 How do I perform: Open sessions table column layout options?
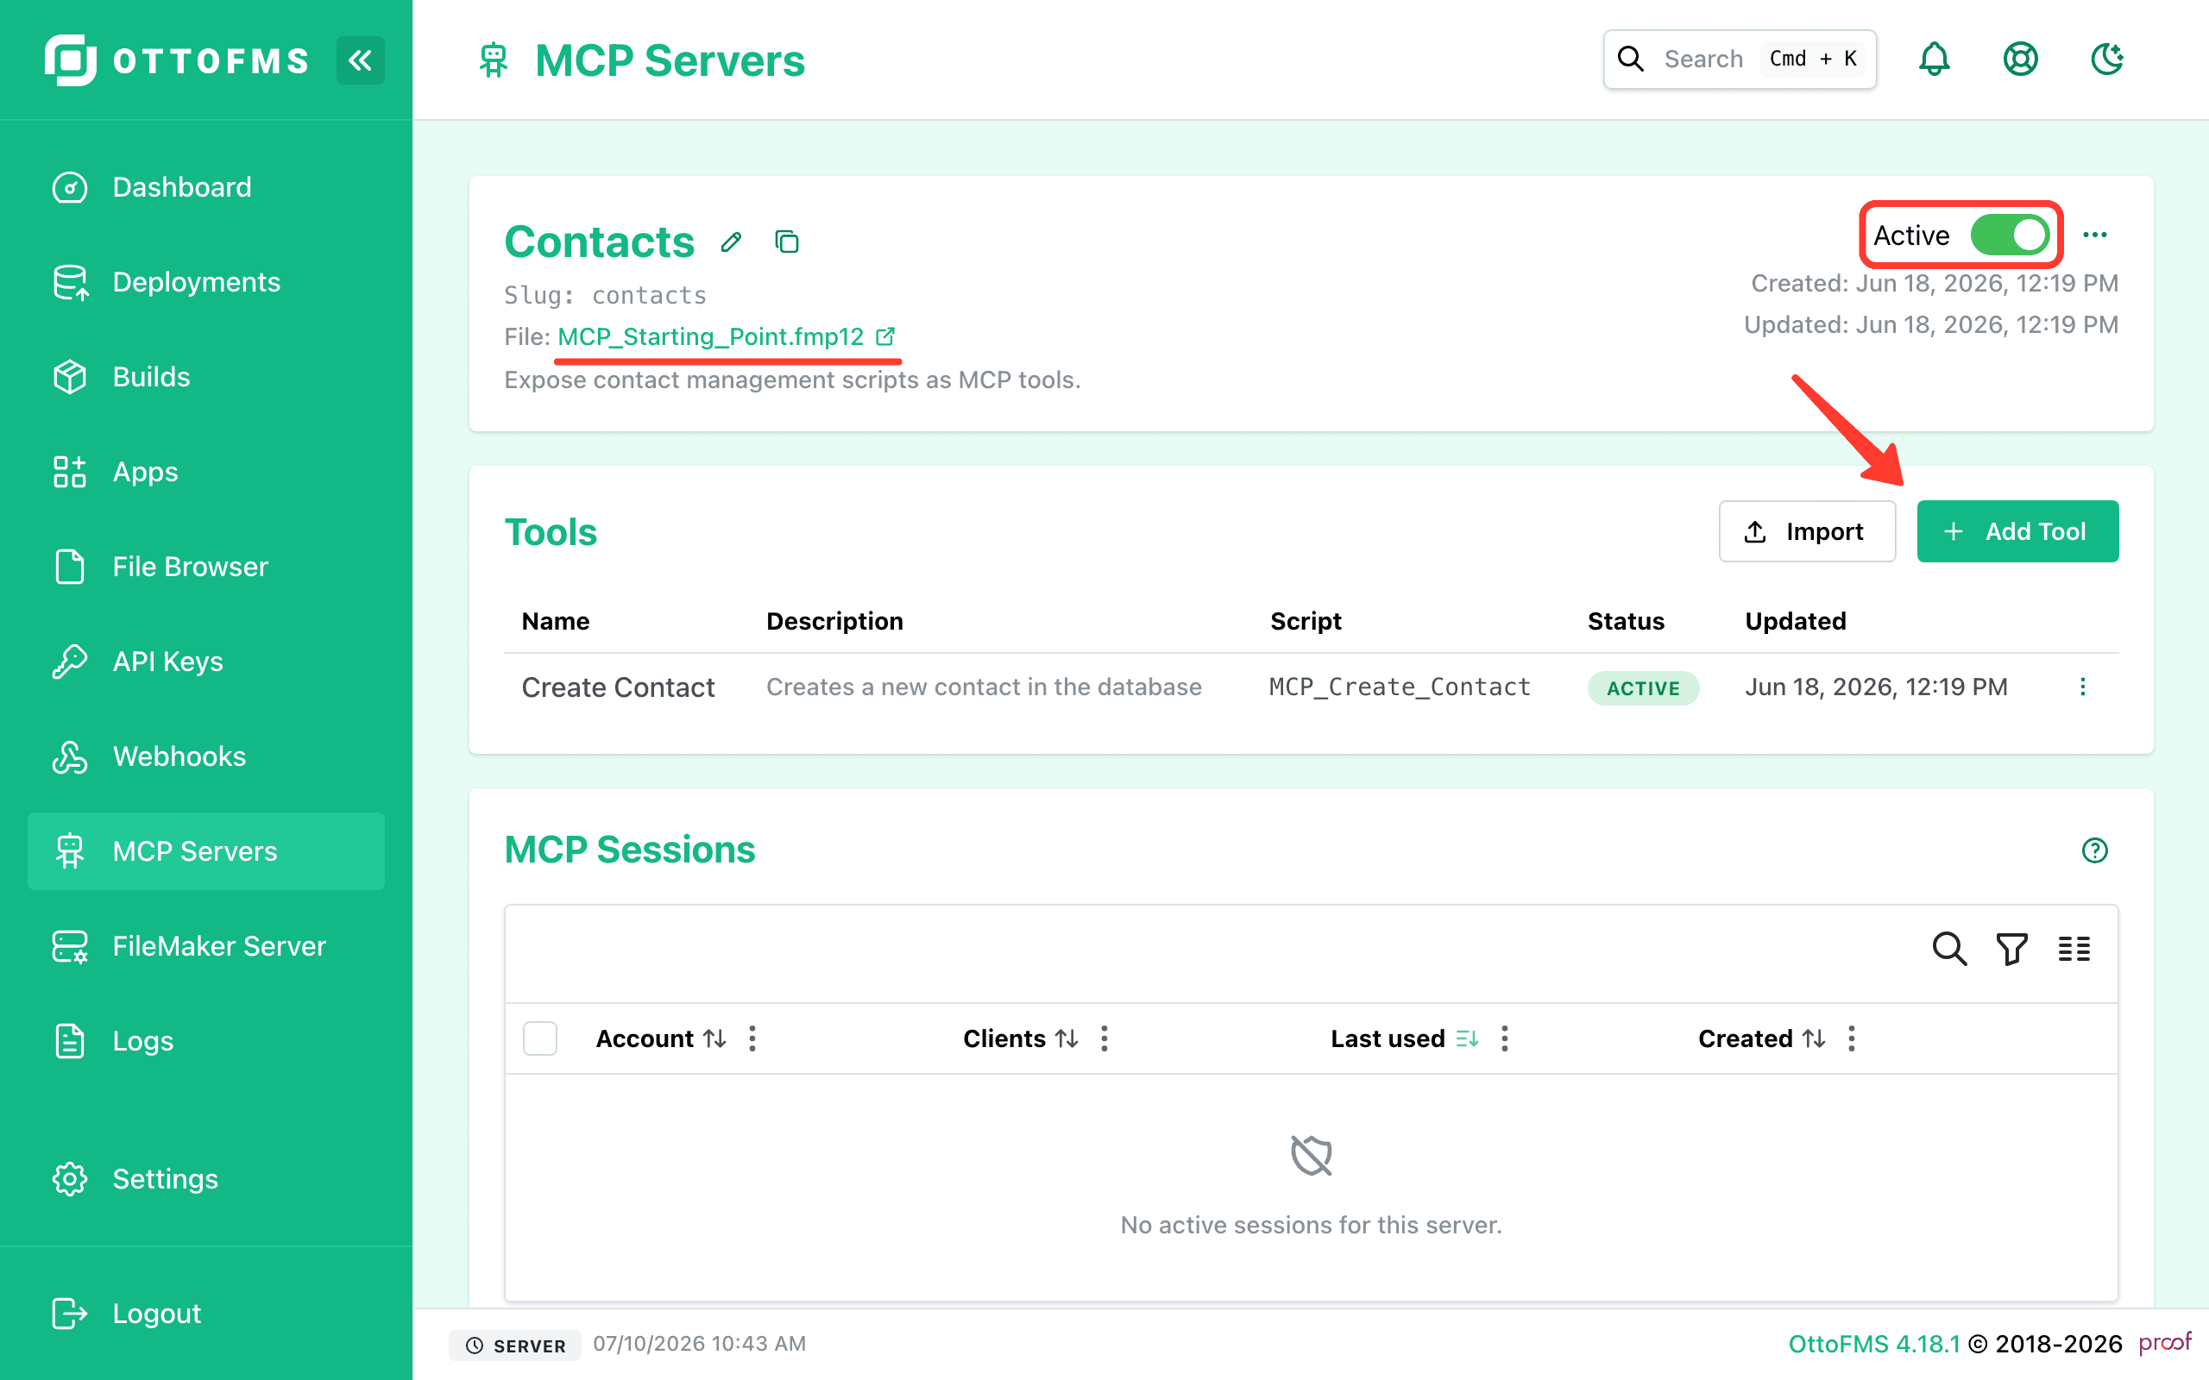pos(2074,950)
